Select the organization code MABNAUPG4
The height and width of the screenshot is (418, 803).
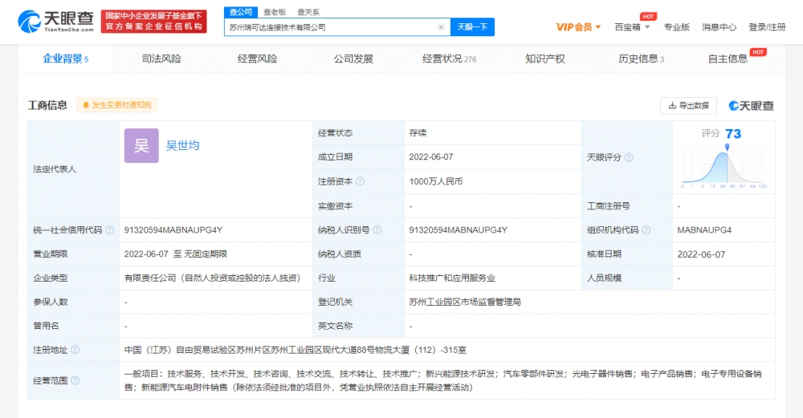[x=704, y=230]
